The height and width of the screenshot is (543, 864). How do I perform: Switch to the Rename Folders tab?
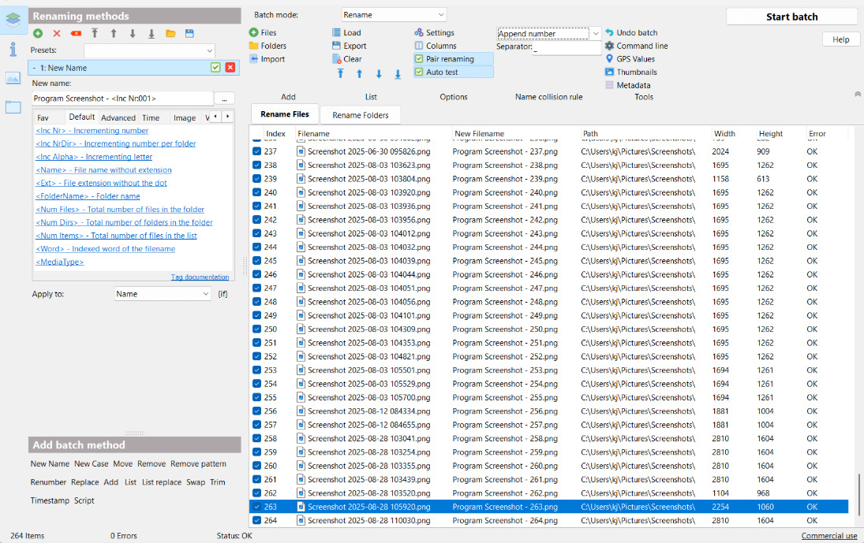(360, 115)
